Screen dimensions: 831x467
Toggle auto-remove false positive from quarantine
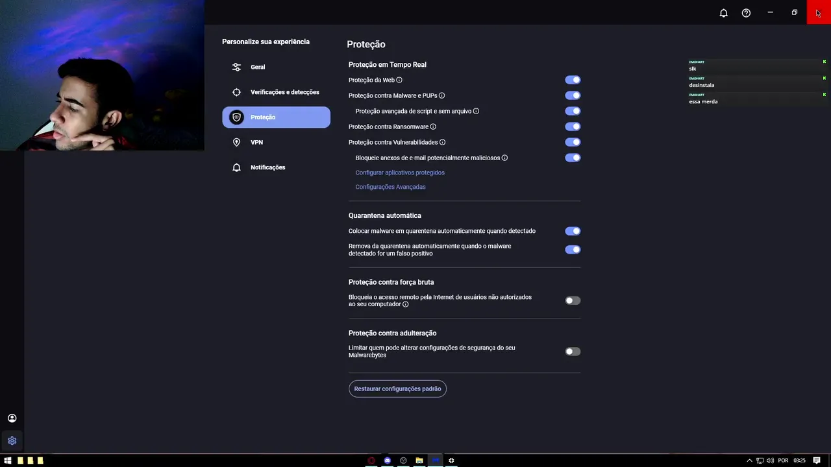click(573, 250)
